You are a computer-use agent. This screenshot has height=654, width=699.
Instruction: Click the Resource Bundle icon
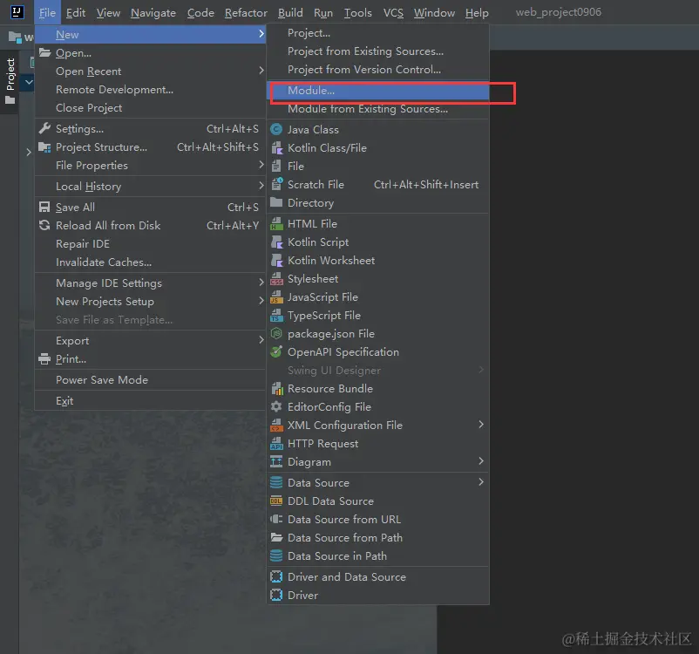click(277, 389)
